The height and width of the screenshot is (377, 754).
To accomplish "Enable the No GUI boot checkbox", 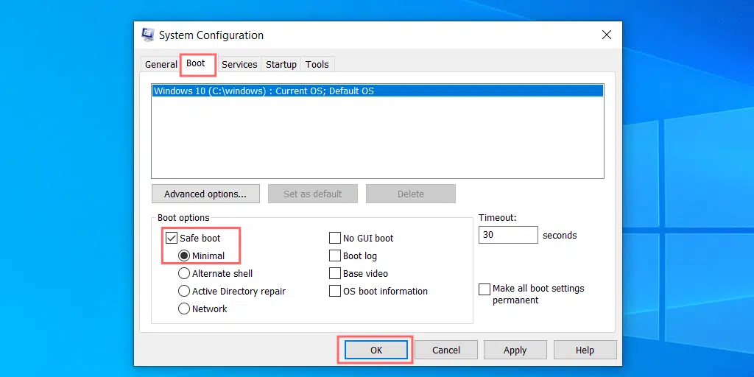I will (335, 238).
